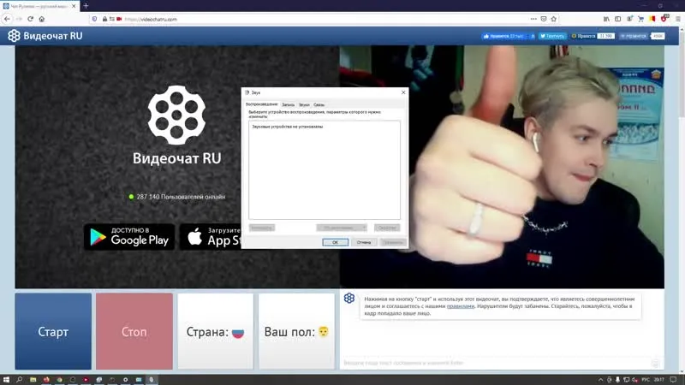Close the Звук dialog with X
The width and height of the screenshot is (685, 385).
403,92
